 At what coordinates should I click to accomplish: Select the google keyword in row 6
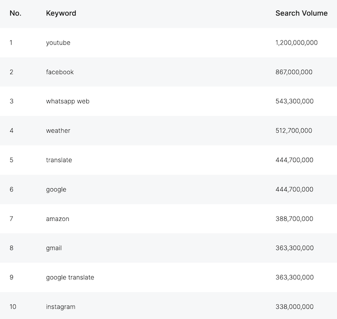point(56,190)
